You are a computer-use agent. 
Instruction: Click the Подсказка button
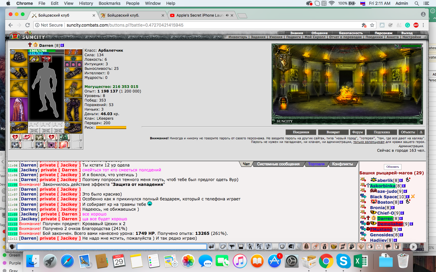[381, 132]
